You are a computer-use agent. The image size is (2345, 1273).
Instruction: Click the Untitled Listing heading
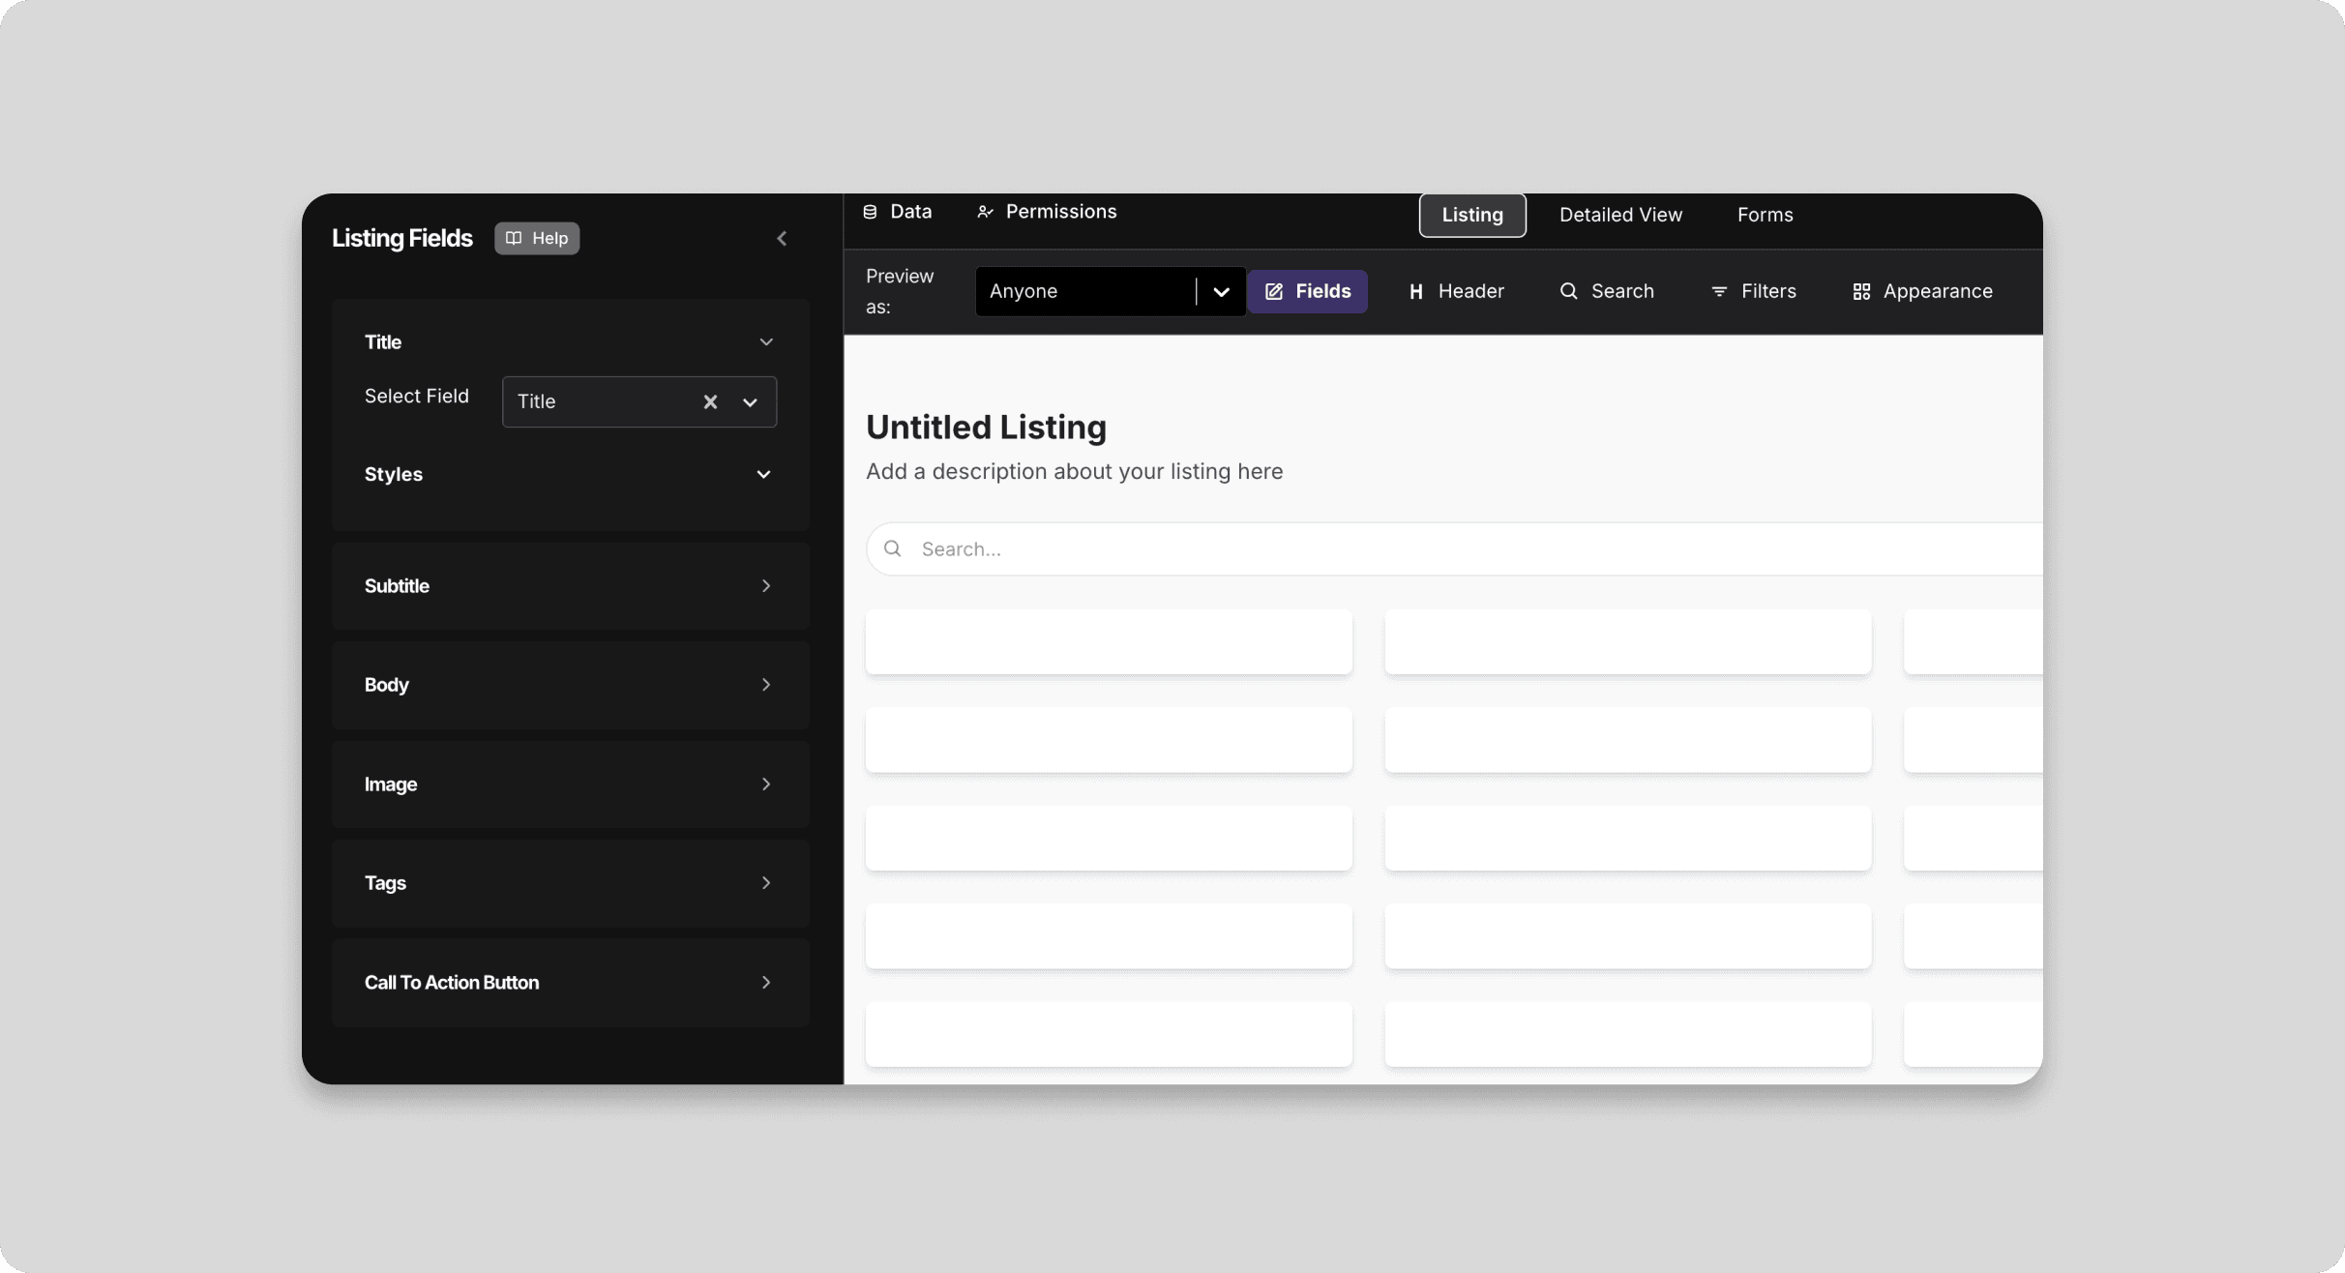tap(986, 428)
